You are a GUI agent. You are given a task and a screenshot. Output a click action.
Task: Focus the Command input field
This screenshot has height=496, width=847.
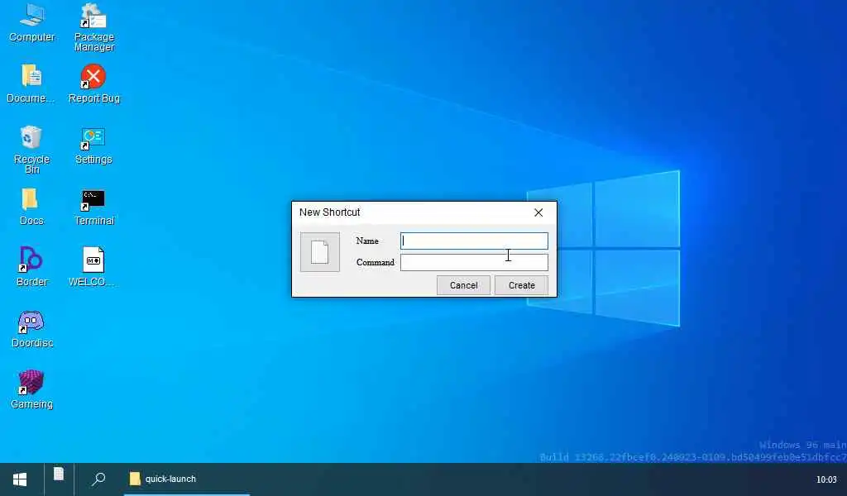tap(474, 262)
